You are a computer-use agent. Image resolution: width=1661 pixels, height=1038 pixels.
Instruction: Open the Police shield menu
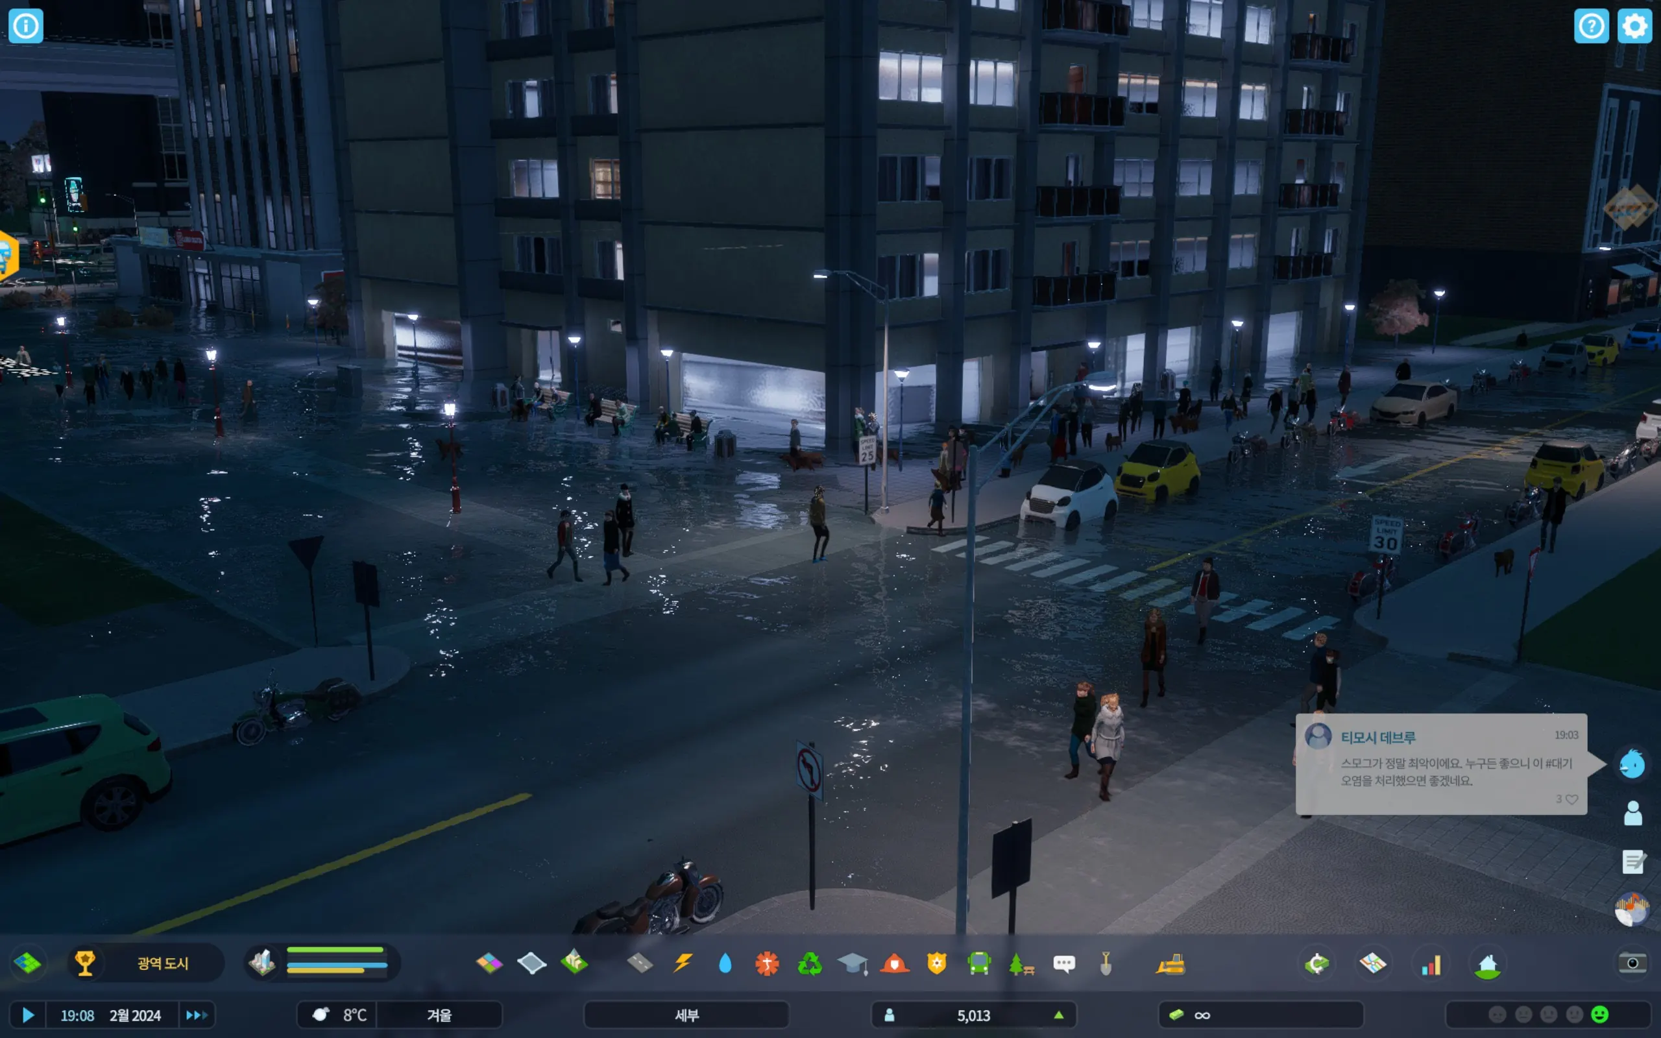(937, 964)
